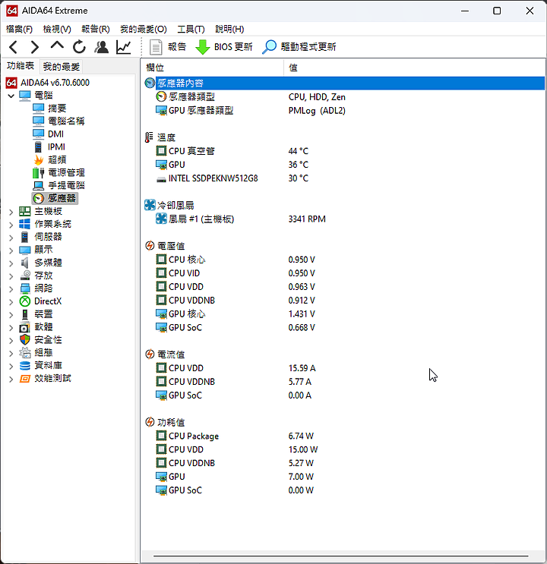Image resolution: width=547 pixels, height=564 pixels.
Task: Select the 風扇 #1 (主機板) row
Action: coord(344,219)
